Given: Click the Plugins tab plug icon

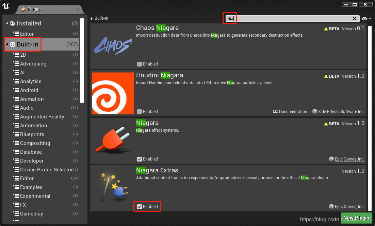Looking at the screenshot, I should [x=23, y=9].
